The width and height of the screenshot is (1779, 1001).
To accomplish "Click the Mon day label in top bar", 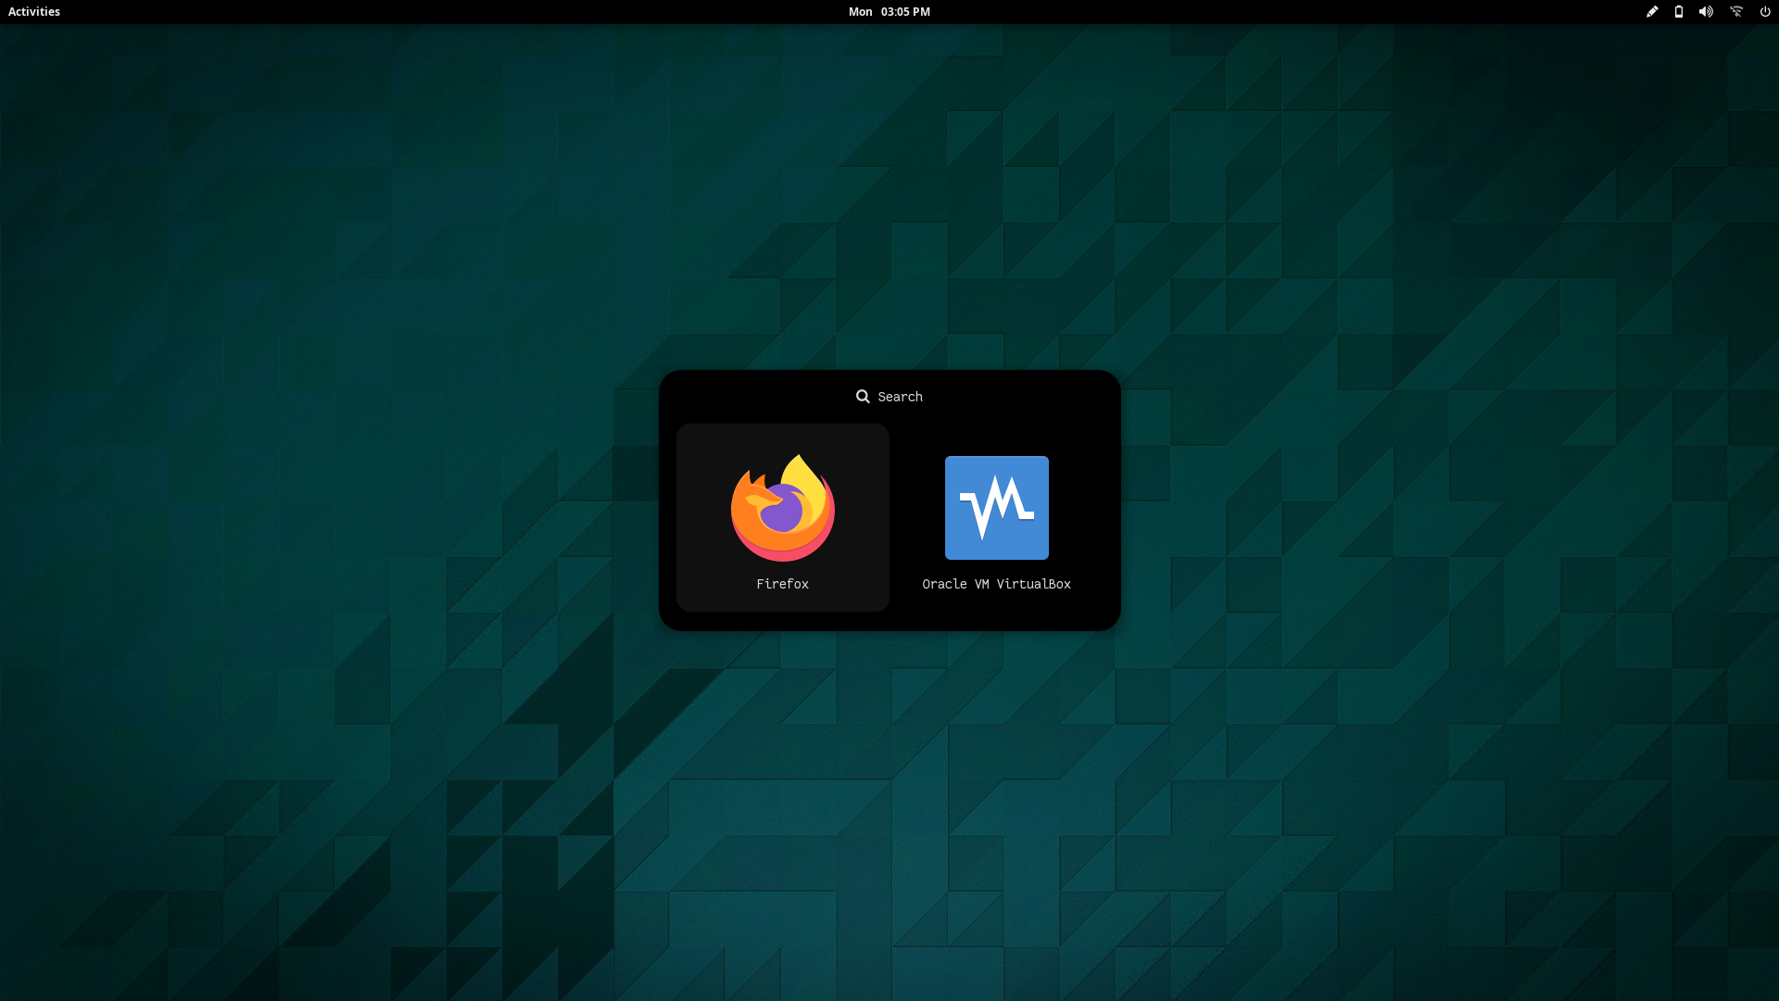I will tap(860, 12).
